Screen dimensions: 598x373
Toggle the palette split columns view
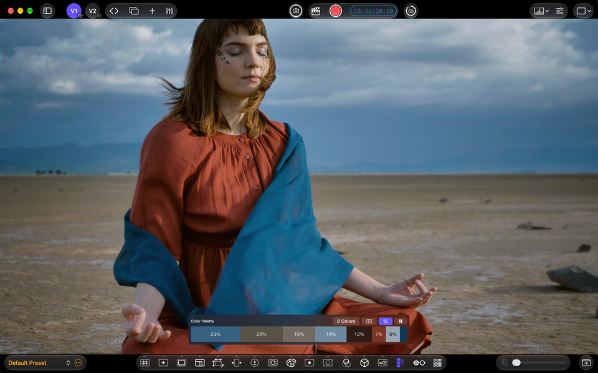369,321
